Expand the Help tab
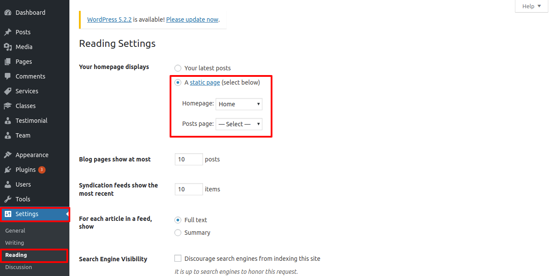 coord(531,6)
